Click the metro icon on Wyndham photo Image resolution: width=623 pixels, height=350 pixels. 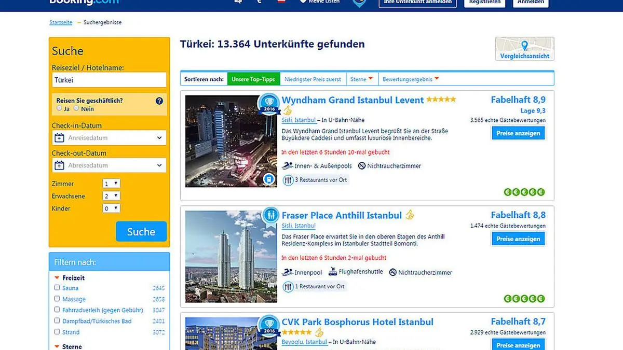click(269, 179)
